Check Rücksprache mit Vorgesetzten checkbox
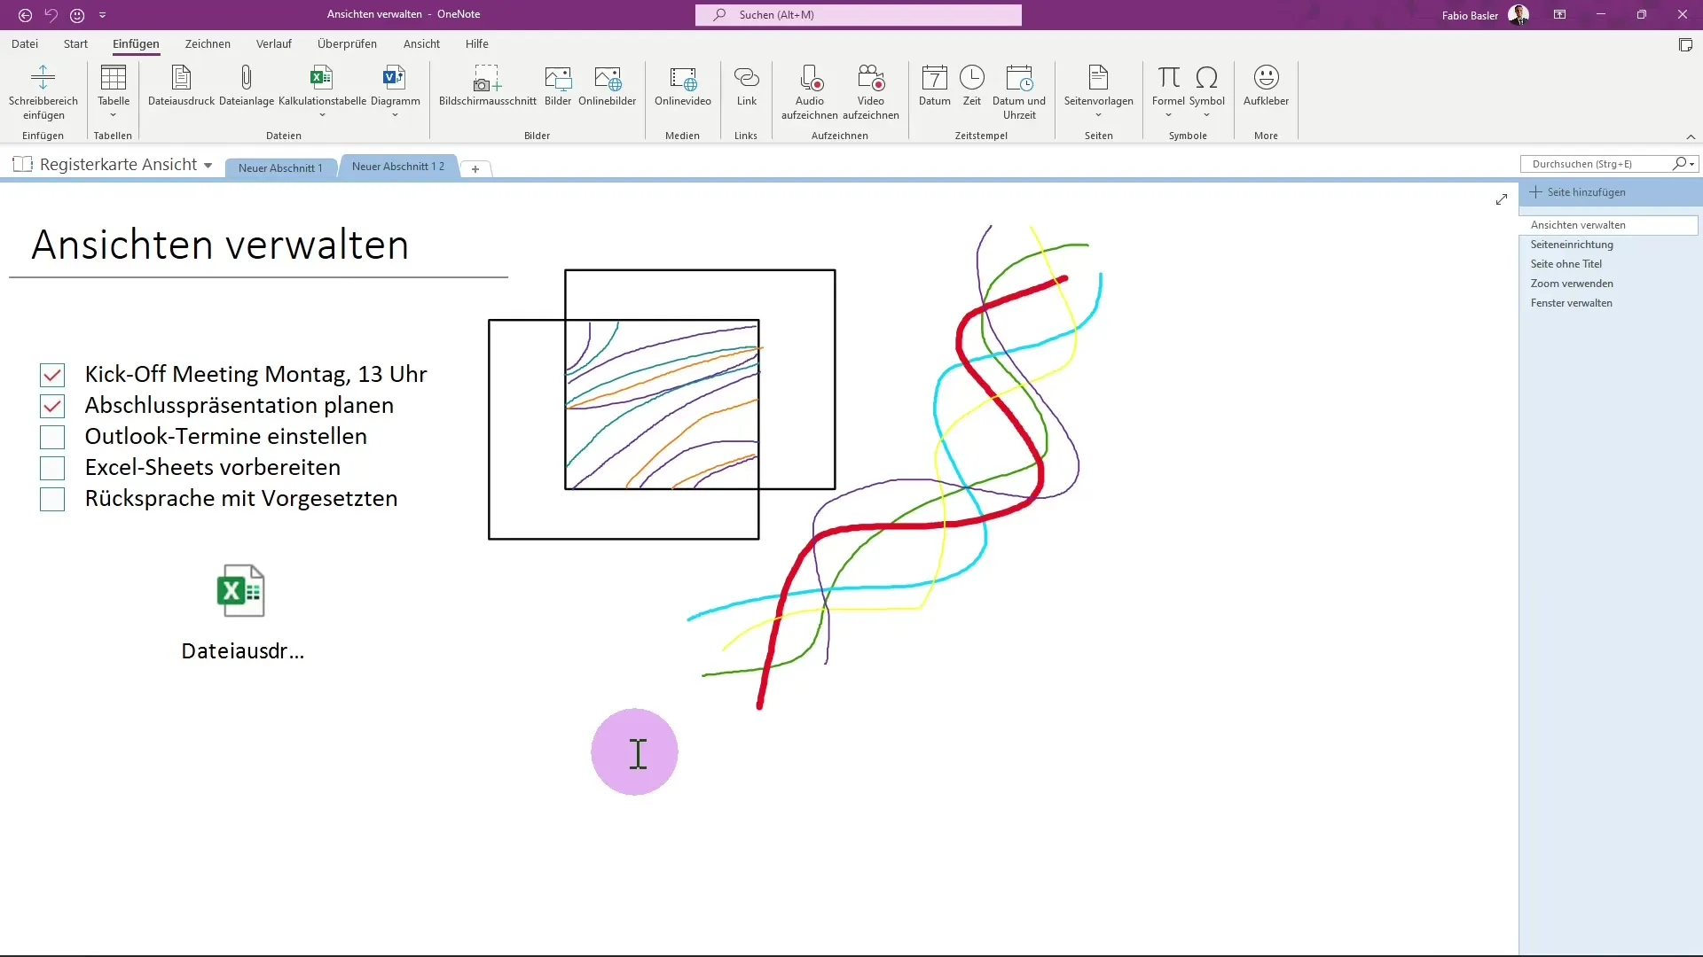Image resolution: width=1703 pixels, height=957 pixels. (x=52, y=499)
